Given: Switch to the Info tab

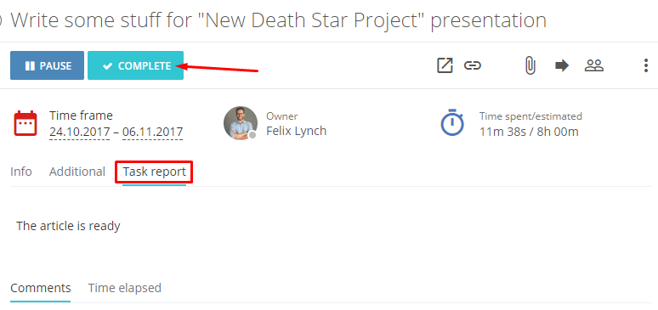Looking at the screenshot, I should click(x=21, y=172).
